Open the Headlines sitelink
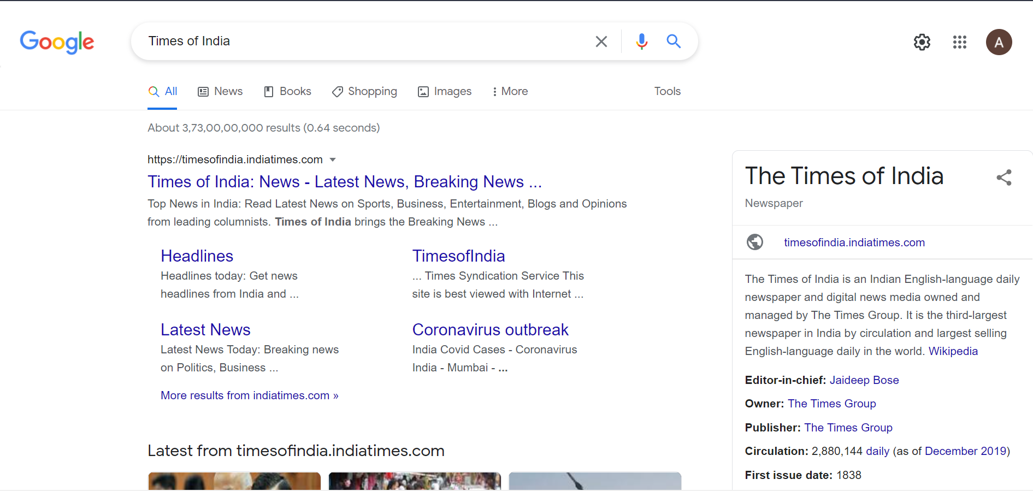 197,256
